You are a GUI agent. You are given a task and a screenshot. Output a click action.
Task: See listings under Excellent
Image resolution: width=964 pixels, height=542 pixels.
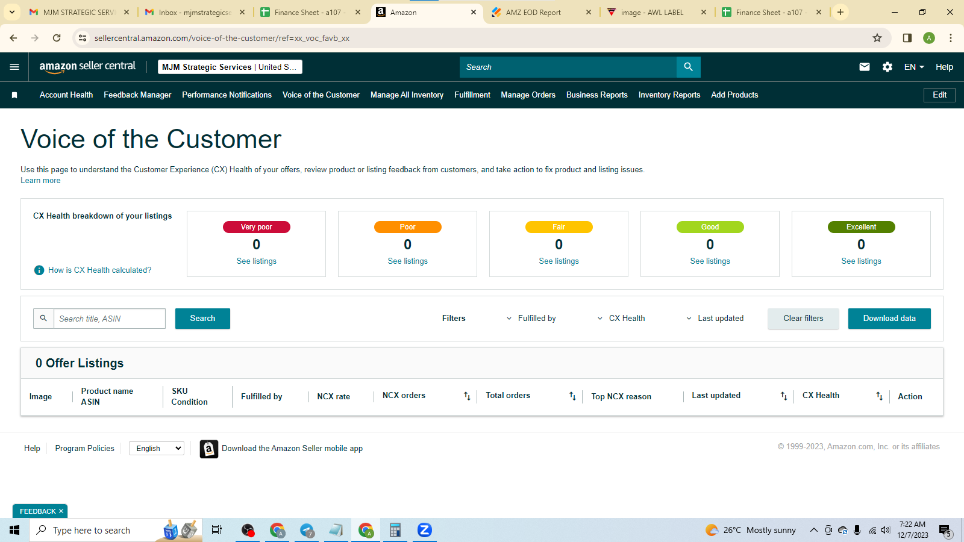861,261
